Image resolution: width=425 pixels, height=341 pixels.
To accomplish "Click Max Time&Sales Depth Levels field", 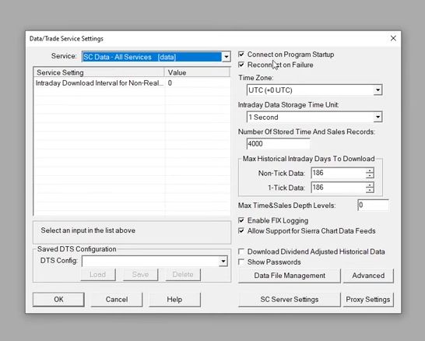I will tap(373, 206).
